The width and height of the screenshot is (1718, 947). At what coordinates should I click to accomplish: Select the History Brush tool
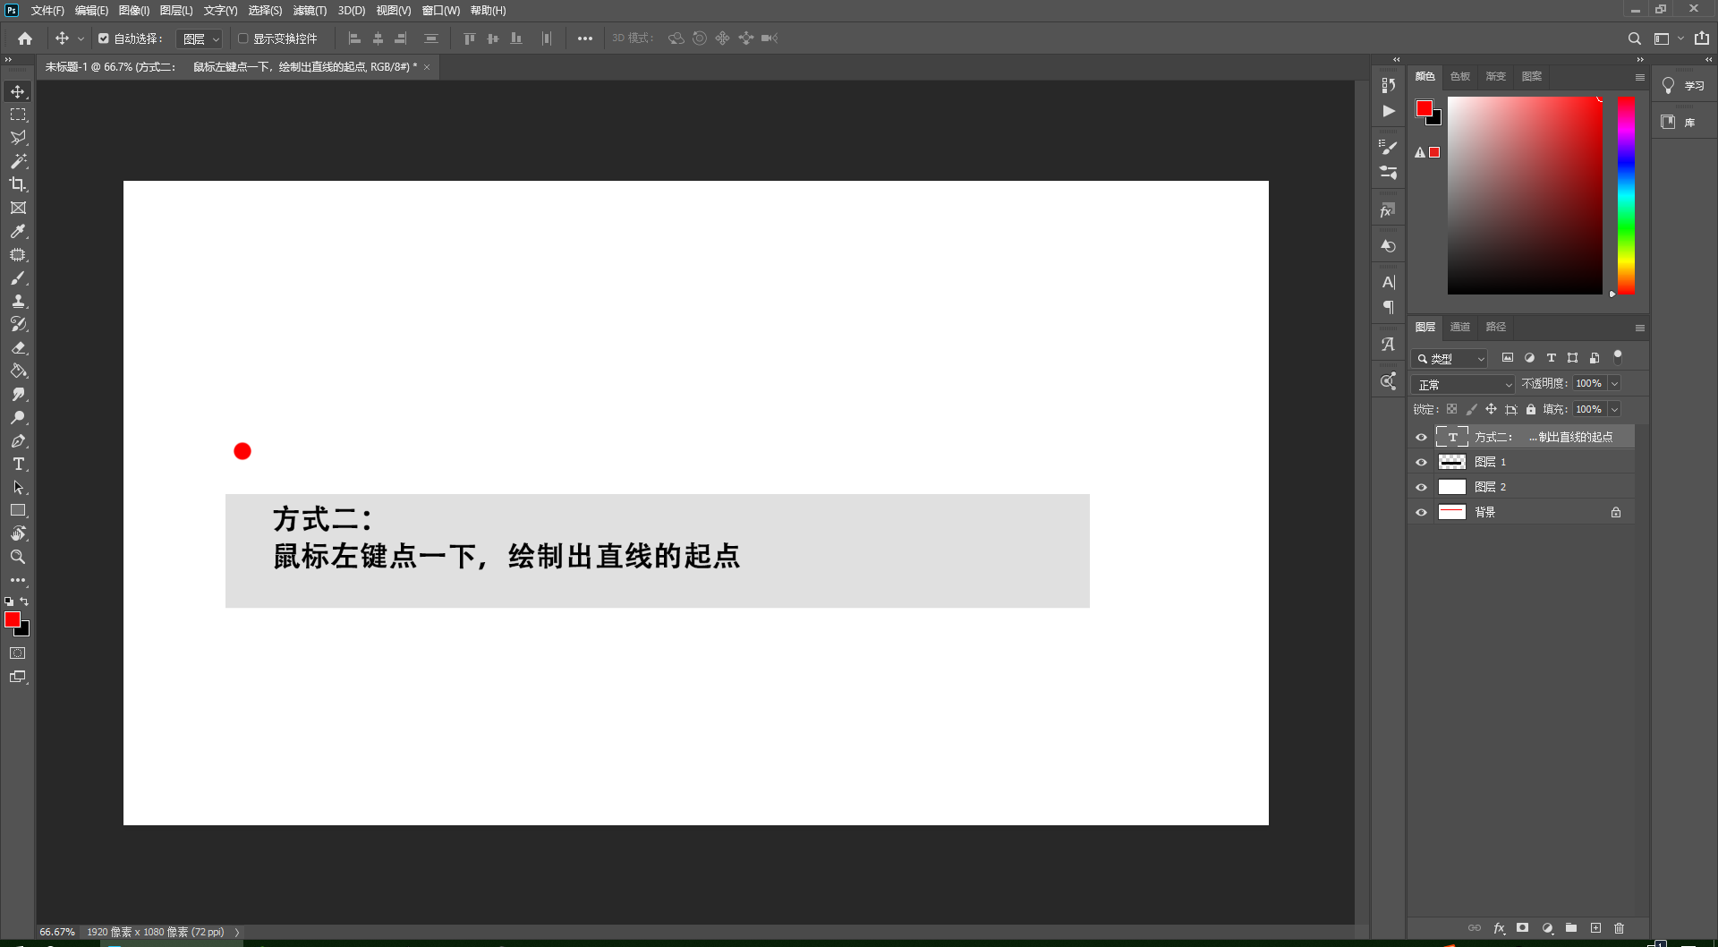(18, 324)
